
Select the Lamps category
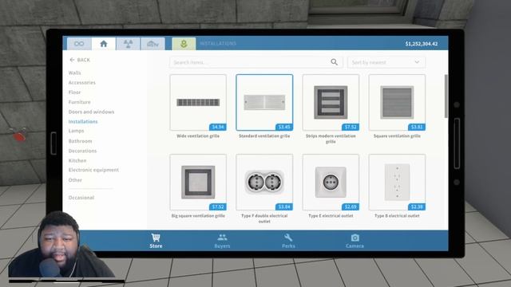(x=77, y=131)
